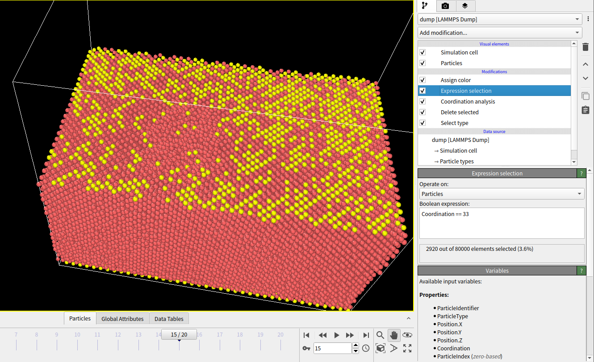The height and width of the screenshot is (362, 594).
Task: Open the animation settings clock icon
Action: click(x=366, y=348)
